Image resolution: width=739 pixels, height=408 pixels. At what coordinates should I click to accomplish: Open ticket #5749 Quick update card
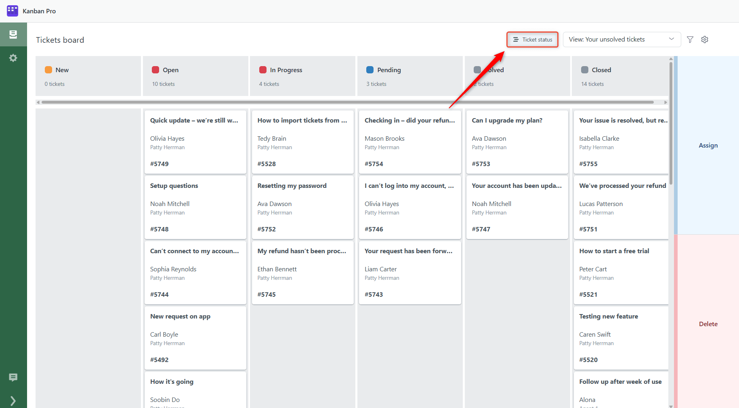tap(195, 142)
